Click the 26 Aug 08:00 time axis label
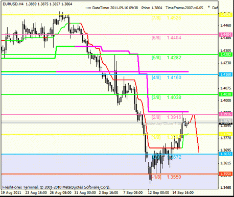The width and height of the screenshot is (234, 197). [61, 193]
